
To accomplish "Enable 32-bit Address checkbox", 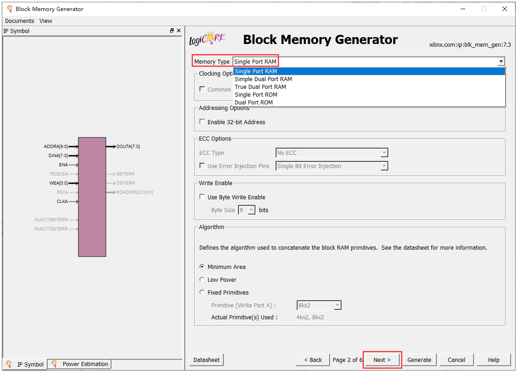I will [x=202, y=122].
